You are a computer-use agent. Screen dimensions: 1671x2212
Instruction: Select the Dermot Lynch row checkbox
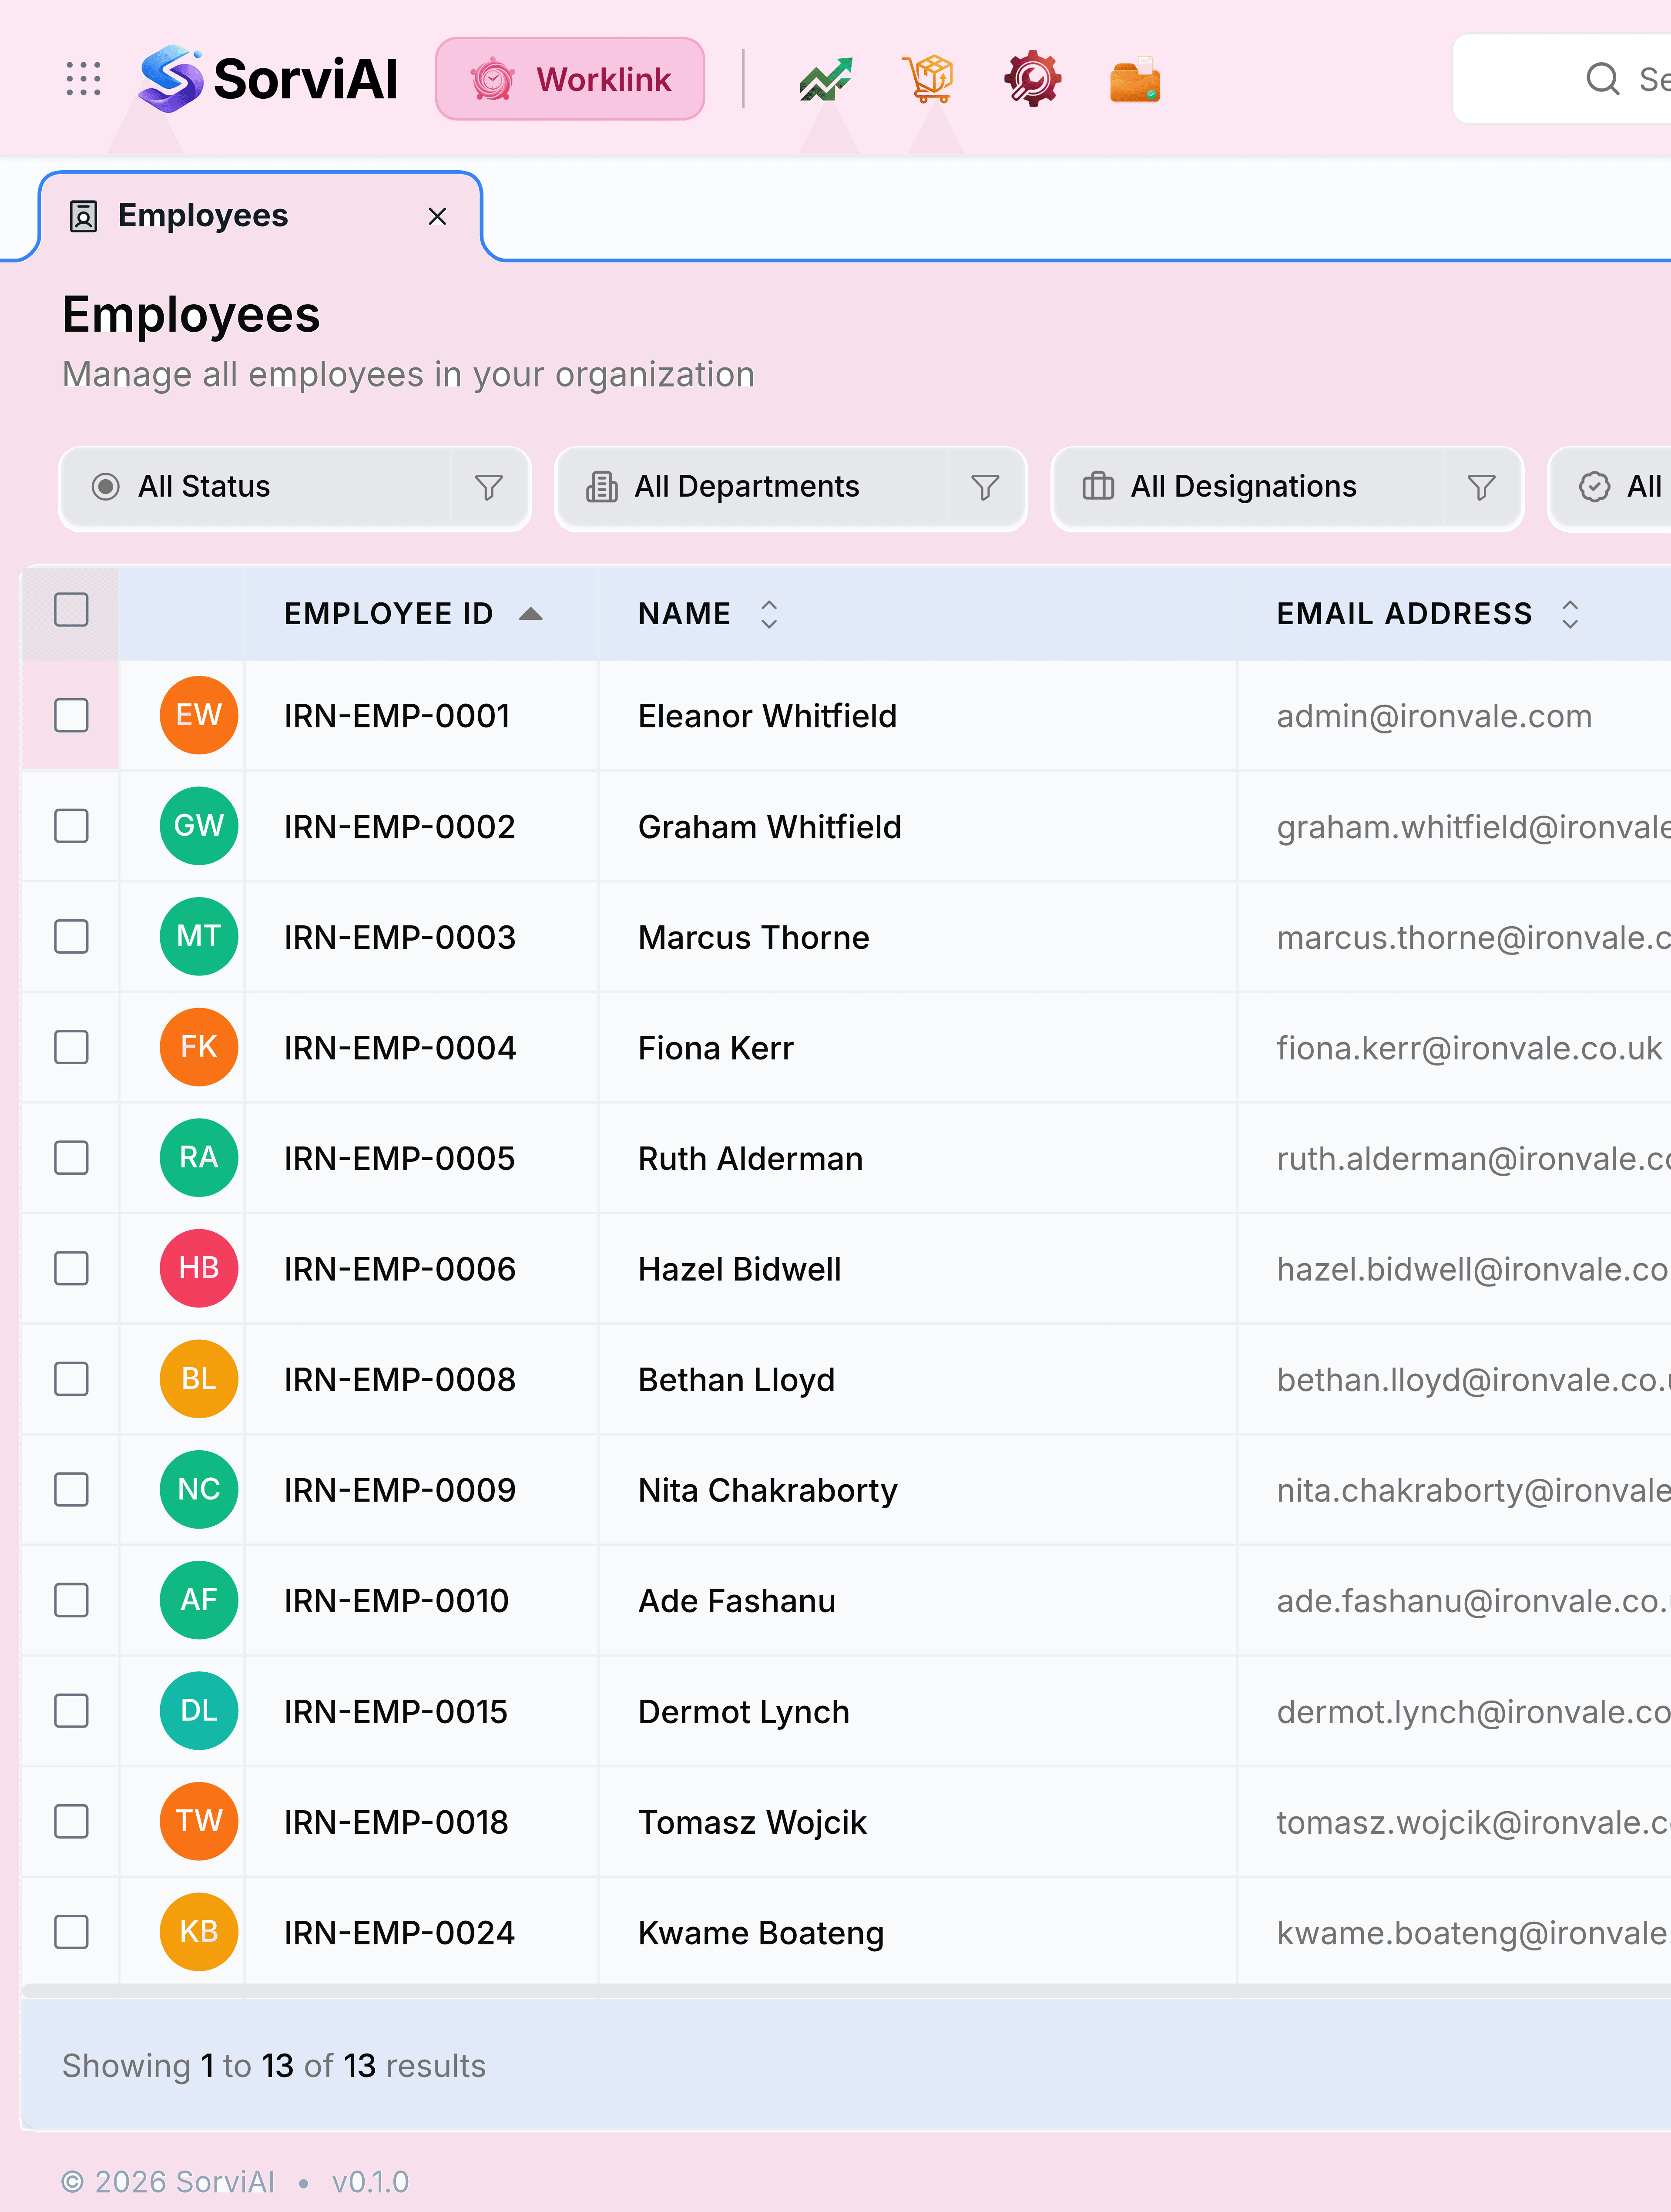point(71,1711)
